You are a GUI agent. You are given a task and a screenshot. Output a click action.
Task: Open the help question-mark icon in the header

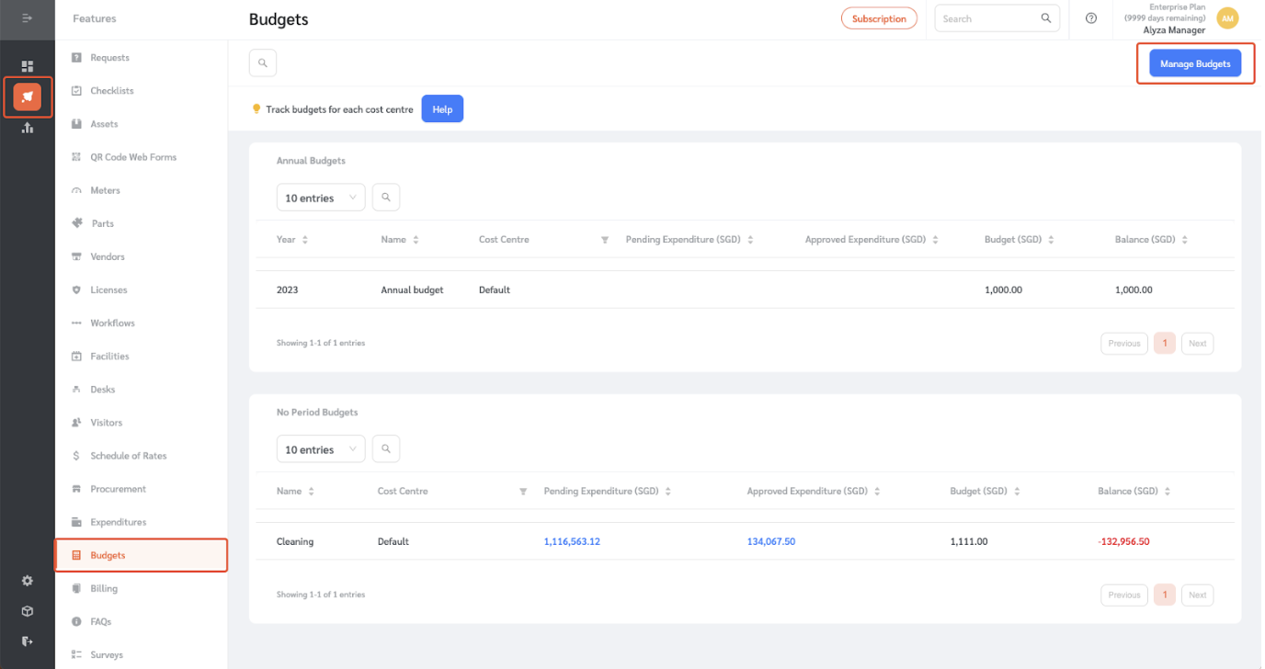(1091, 18)
